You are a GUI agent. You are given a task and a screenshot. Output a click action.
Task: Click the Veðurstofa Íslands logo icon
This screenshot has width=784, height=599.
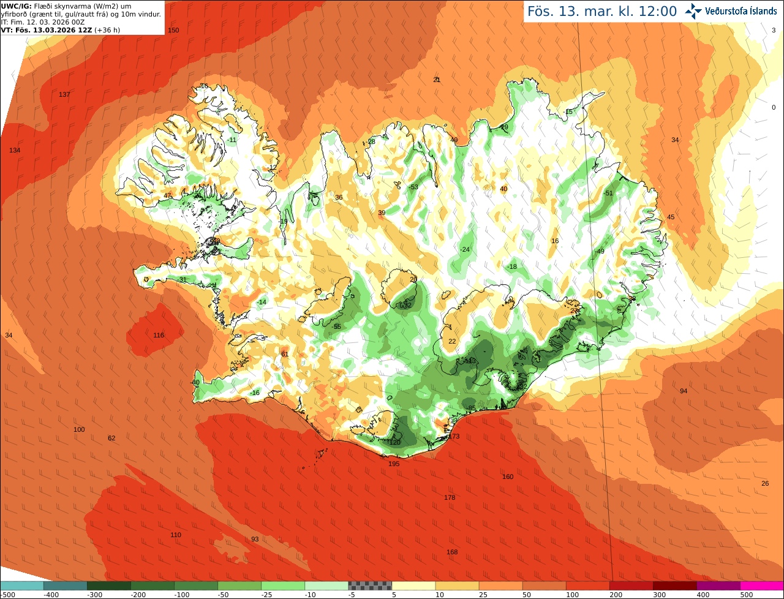693,11
